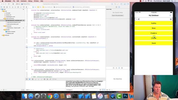Select Assets.xcassets in navigator
The width and height of the screenshot is (178, 100).
[x=11, y=32]
